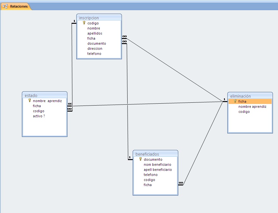The image size is (278, 213).
Task: Click the 1 symbol beside eliminación table
Action: (224, 99)
